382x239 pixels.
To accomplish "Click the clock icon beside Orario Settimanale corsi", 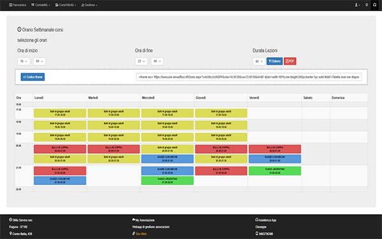I will pos(19,29).
